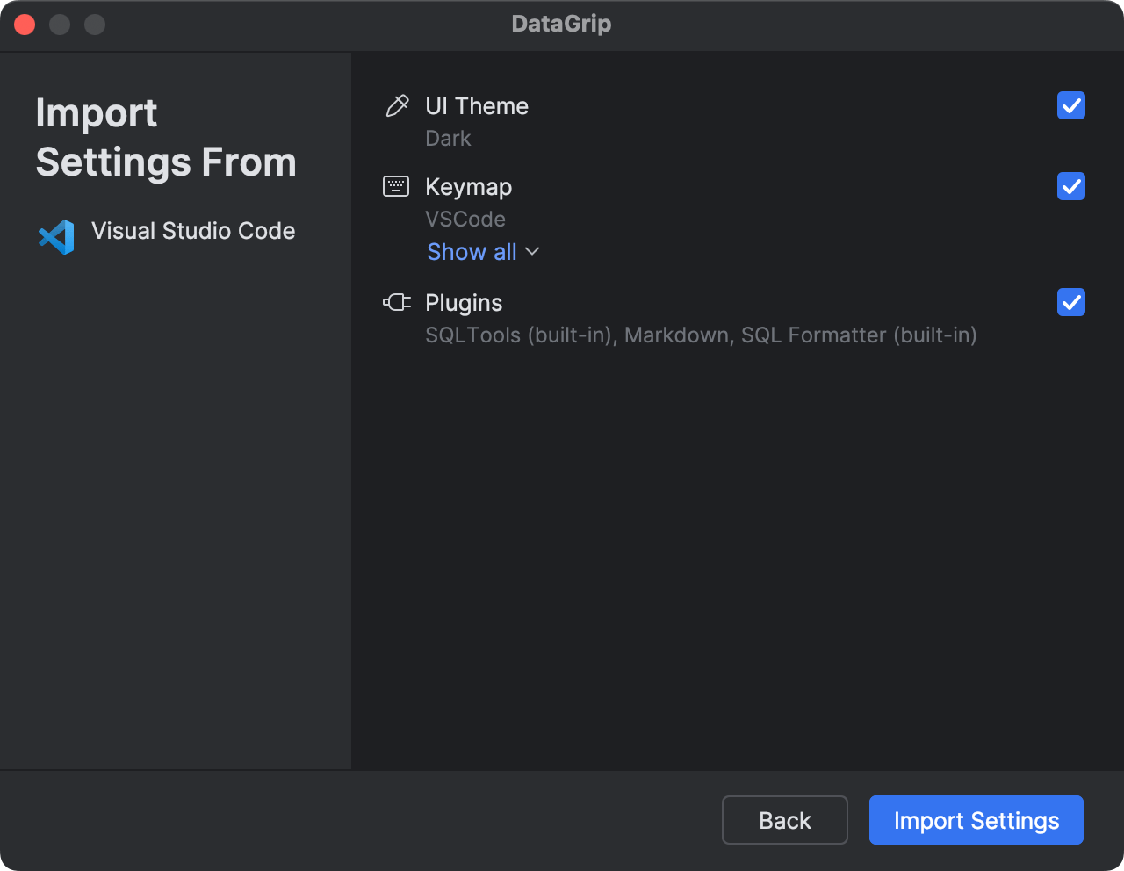This screenshot has height=871, width=1124.
Task: Click the chevron next to Show all
Action: click(532, 252)
